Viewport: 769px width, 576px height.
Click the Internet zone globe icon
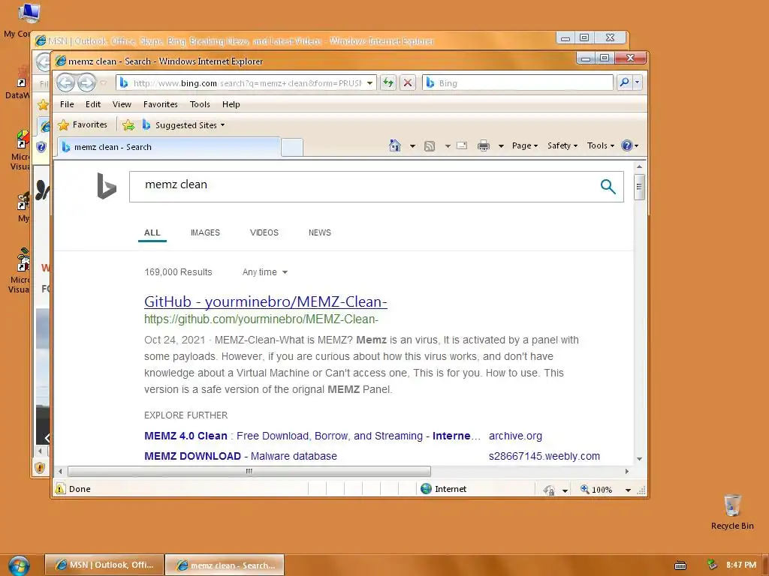tap(427, 488)
